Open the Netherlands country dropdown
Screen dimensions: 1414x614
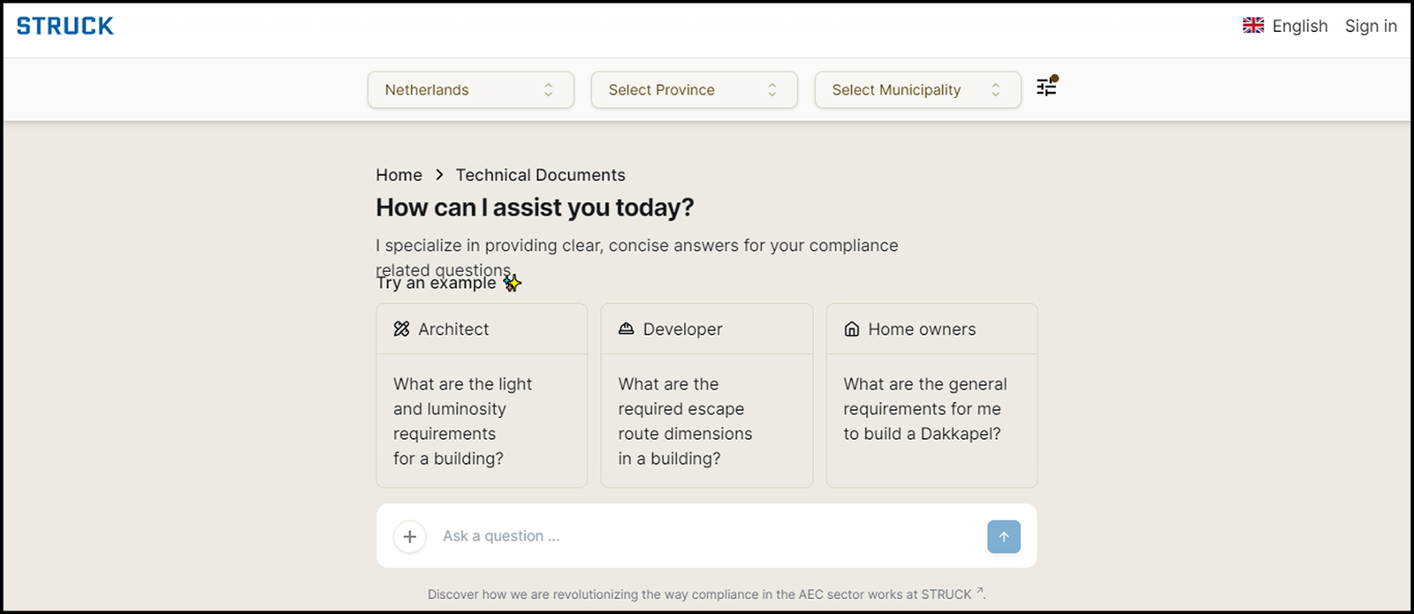(x=471, y=90)
